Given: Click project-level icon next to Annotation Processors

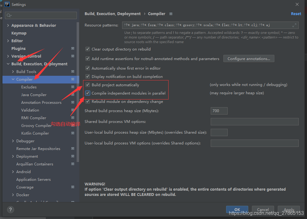Looking at the screenshot, I should coord(73,102).
